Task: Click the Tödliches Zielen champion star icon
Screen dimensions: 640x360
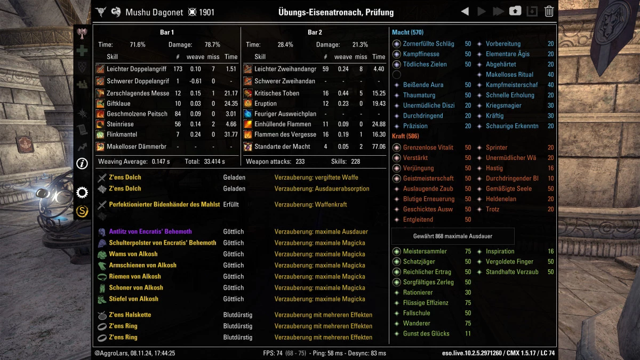Action: click(x=396, y=64)
